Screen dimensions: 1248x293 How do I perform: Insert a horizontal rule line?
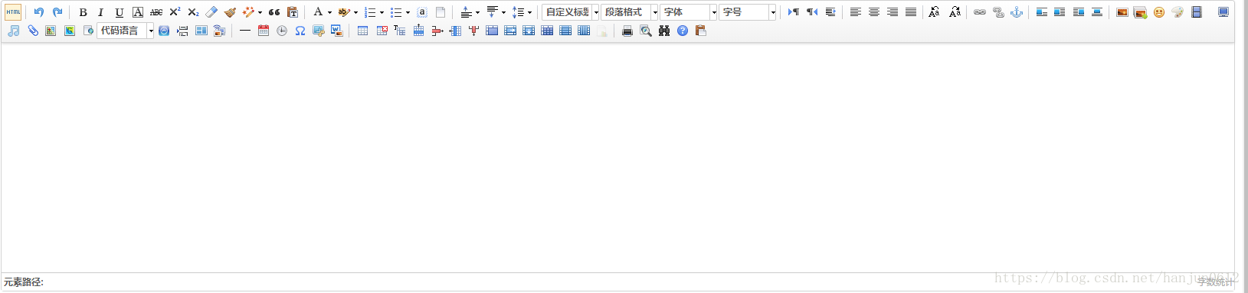245,31
